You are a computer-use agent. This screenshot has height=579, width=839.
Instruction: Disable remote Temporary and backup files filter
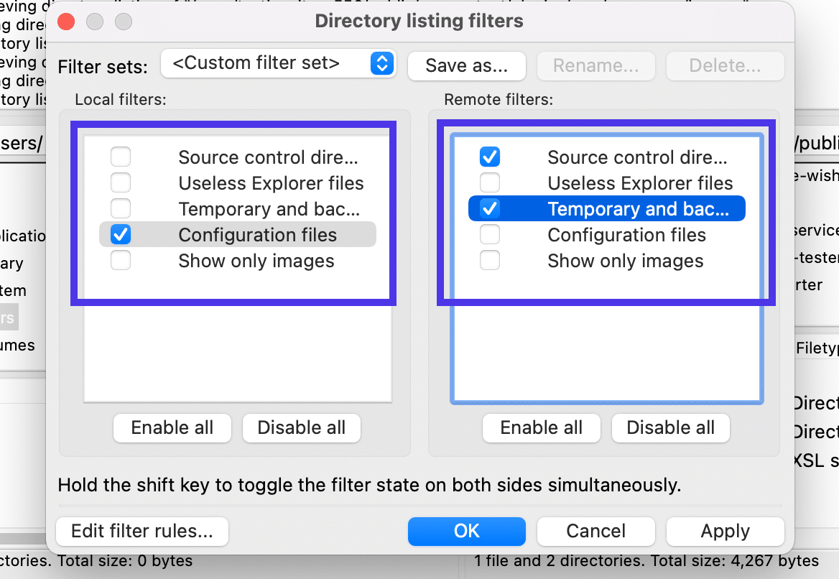coord(490,209)
